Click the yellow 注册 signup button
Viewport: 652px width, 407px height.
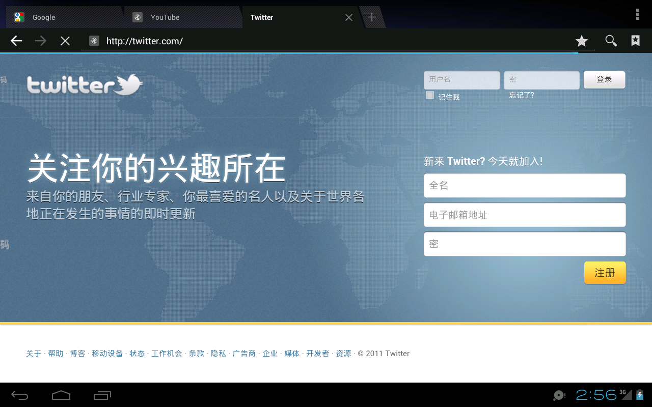pyautogui.click(x=605, y=273)
